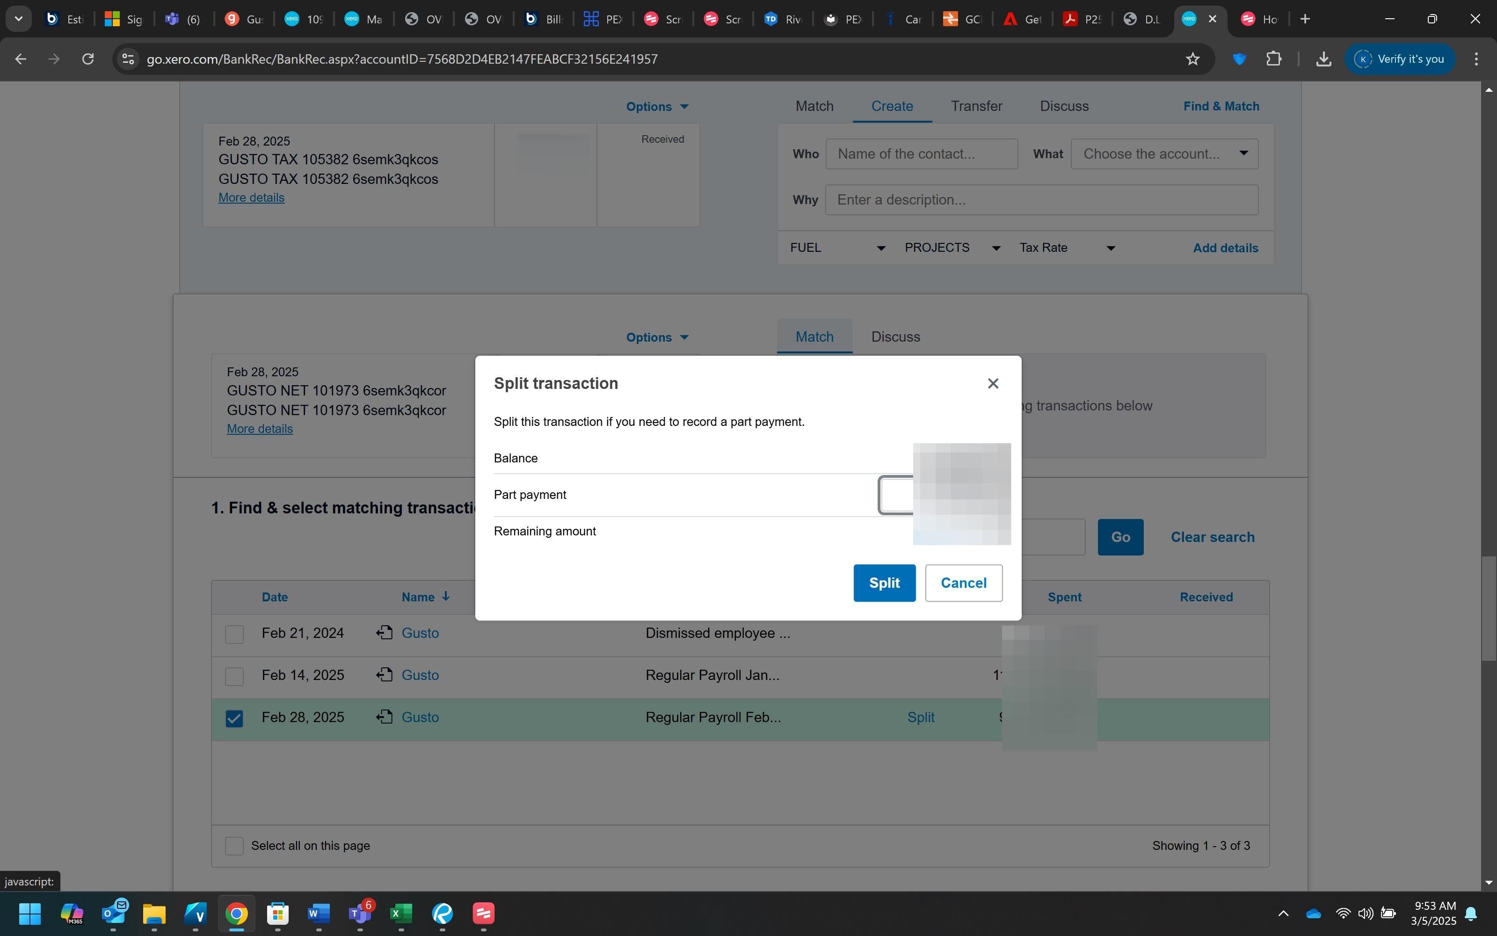
Task: Open the browser extensions puzzle icon
Action: 1274,59
